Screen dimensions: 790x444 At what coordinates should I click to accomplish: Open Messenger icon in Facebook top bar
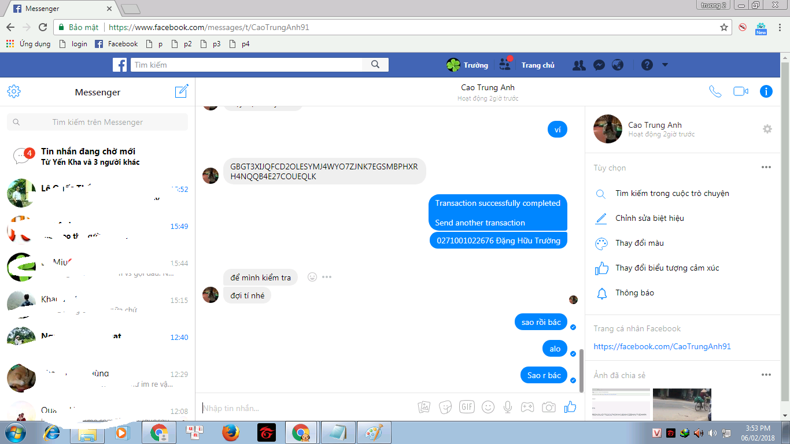tap(599, 65)
